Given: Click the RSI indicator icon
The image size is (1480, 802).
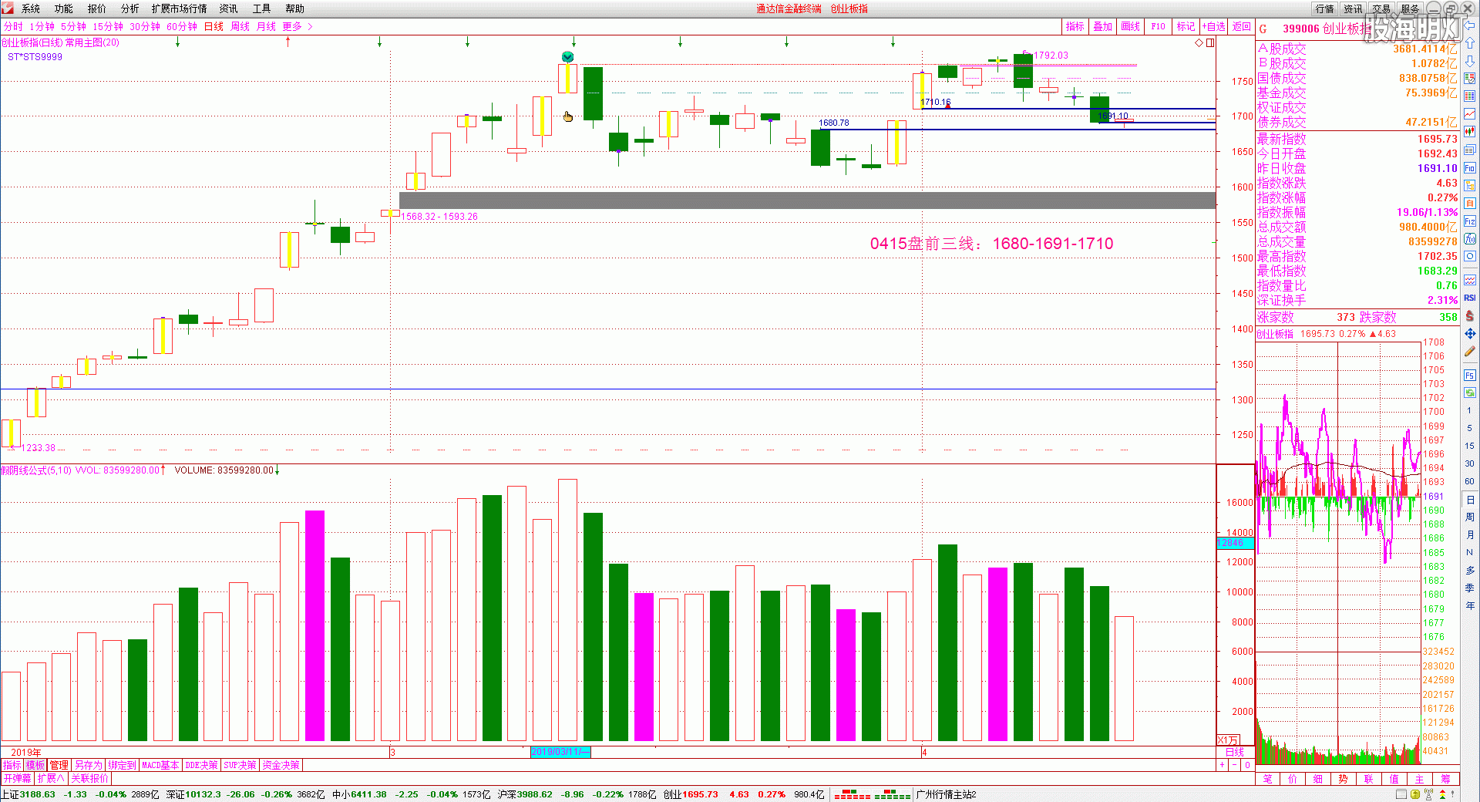Looking at the screenshot, I should pyautogui.click(x=1470, y=298).
